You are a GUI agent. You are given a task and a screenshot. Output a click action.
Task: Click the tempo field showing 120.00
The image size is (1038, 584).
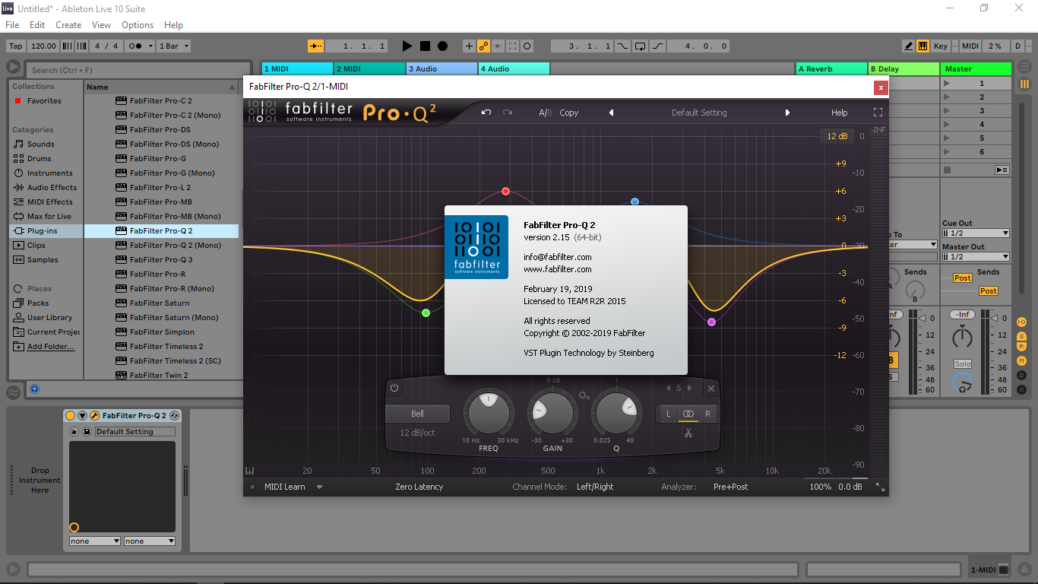pyautogui.click(x=44, y=46)
